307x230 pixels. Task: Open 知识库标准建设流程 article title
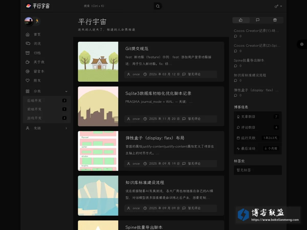145,183
